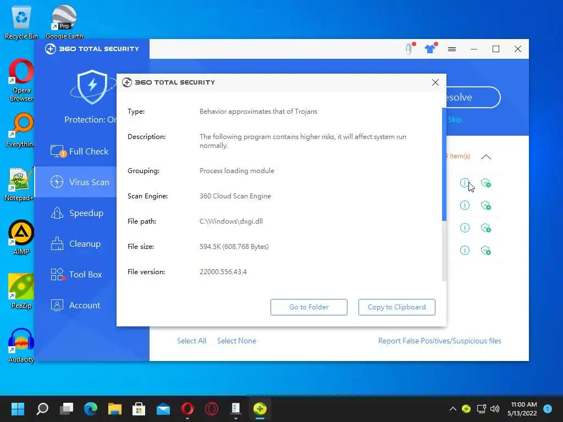Open Windows Start menu

coord(18,409)
